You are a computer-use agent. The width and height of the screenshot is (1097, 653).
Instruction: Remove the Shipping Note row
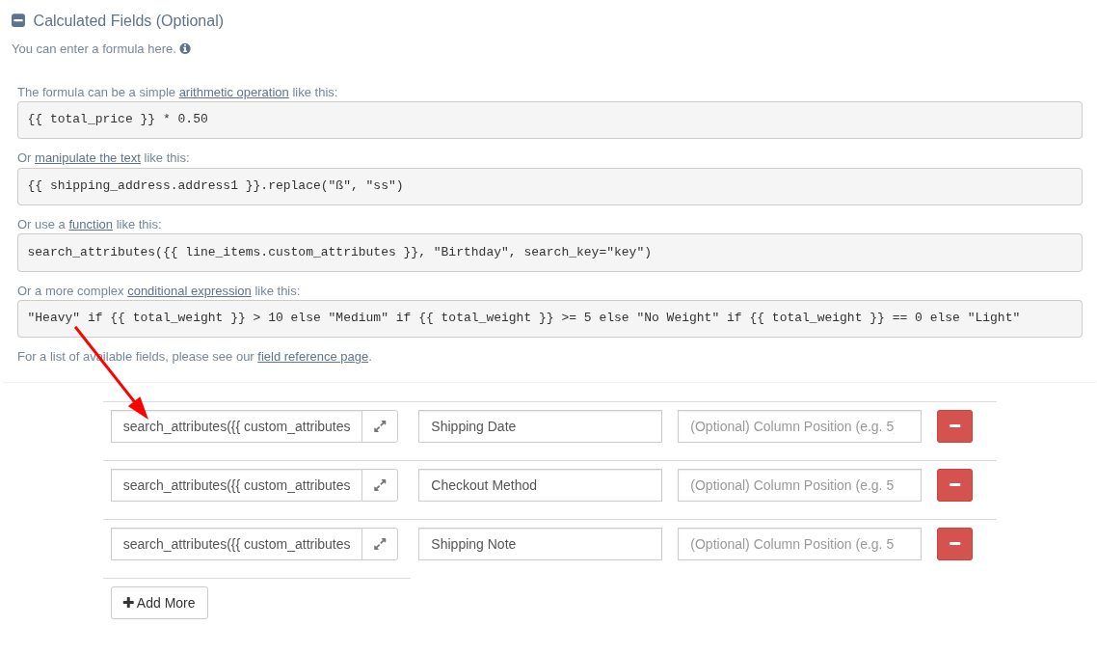tap(954, 544)
